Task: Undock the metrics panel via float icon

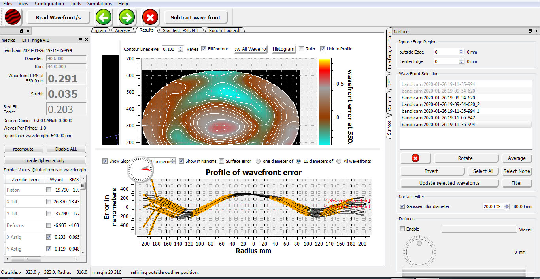Action: (80, 40)
